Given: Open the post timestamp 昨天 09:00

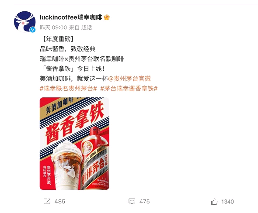Looking at the screenshot, I should 53,27.
